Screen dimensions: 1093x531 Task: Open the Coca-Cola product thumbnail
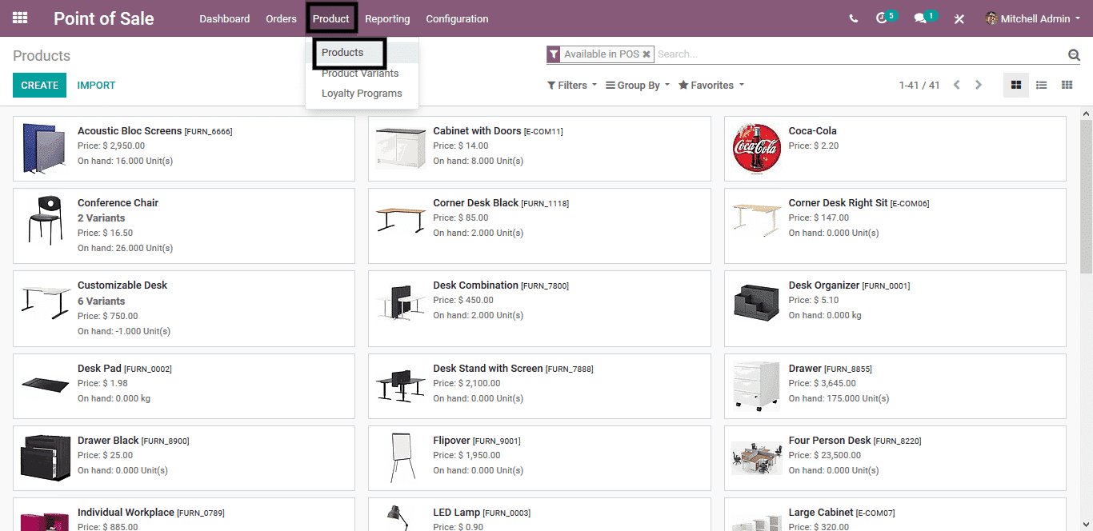(x=756, y=148)
